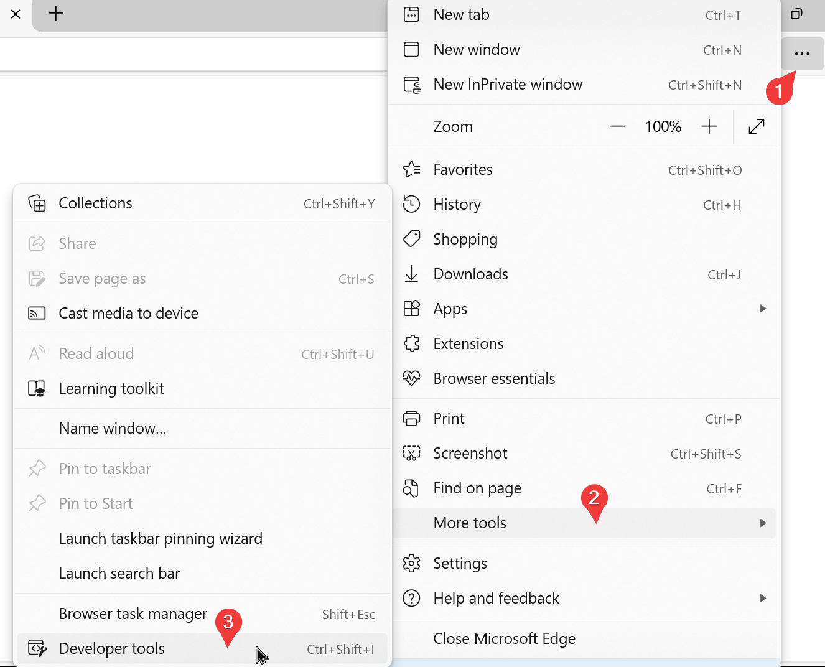Enter full screen with the diagonal arrows icon
Viewport: 825px width, 667px height.
point(757,127)
